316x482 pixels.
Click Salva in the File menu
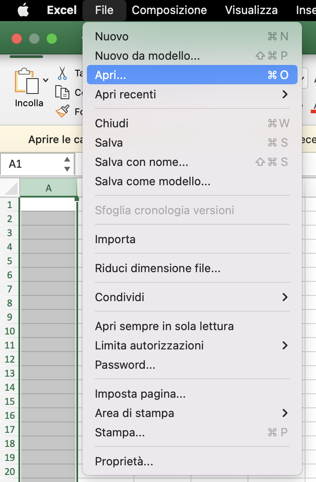[x=192, y=143]
